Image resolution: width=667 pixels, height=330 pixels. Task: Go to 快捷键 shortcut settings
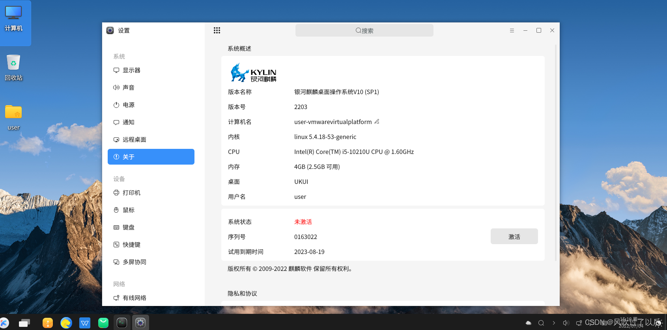151,245
